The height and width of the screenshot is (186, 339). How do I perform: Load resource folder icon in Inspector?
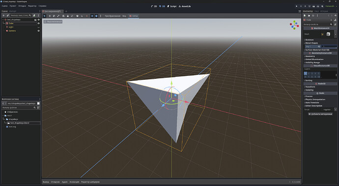pyautogui.click(x=309, y=16)
